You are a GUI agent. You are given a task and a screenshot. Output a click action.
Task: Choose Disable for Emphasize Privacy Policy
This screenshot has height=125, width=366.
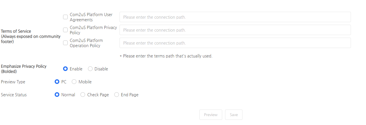pyautogui.click(x=90, y=69)
